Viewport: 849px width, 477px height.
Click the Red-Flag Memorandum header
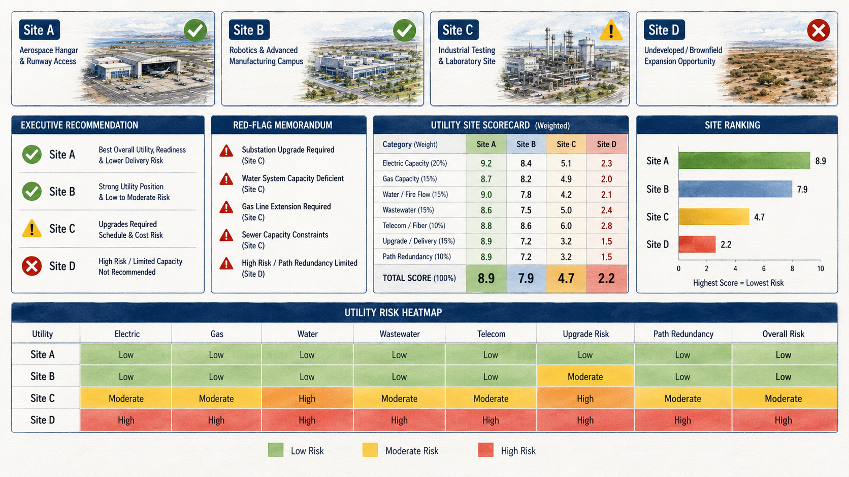[x=288, y=125]
